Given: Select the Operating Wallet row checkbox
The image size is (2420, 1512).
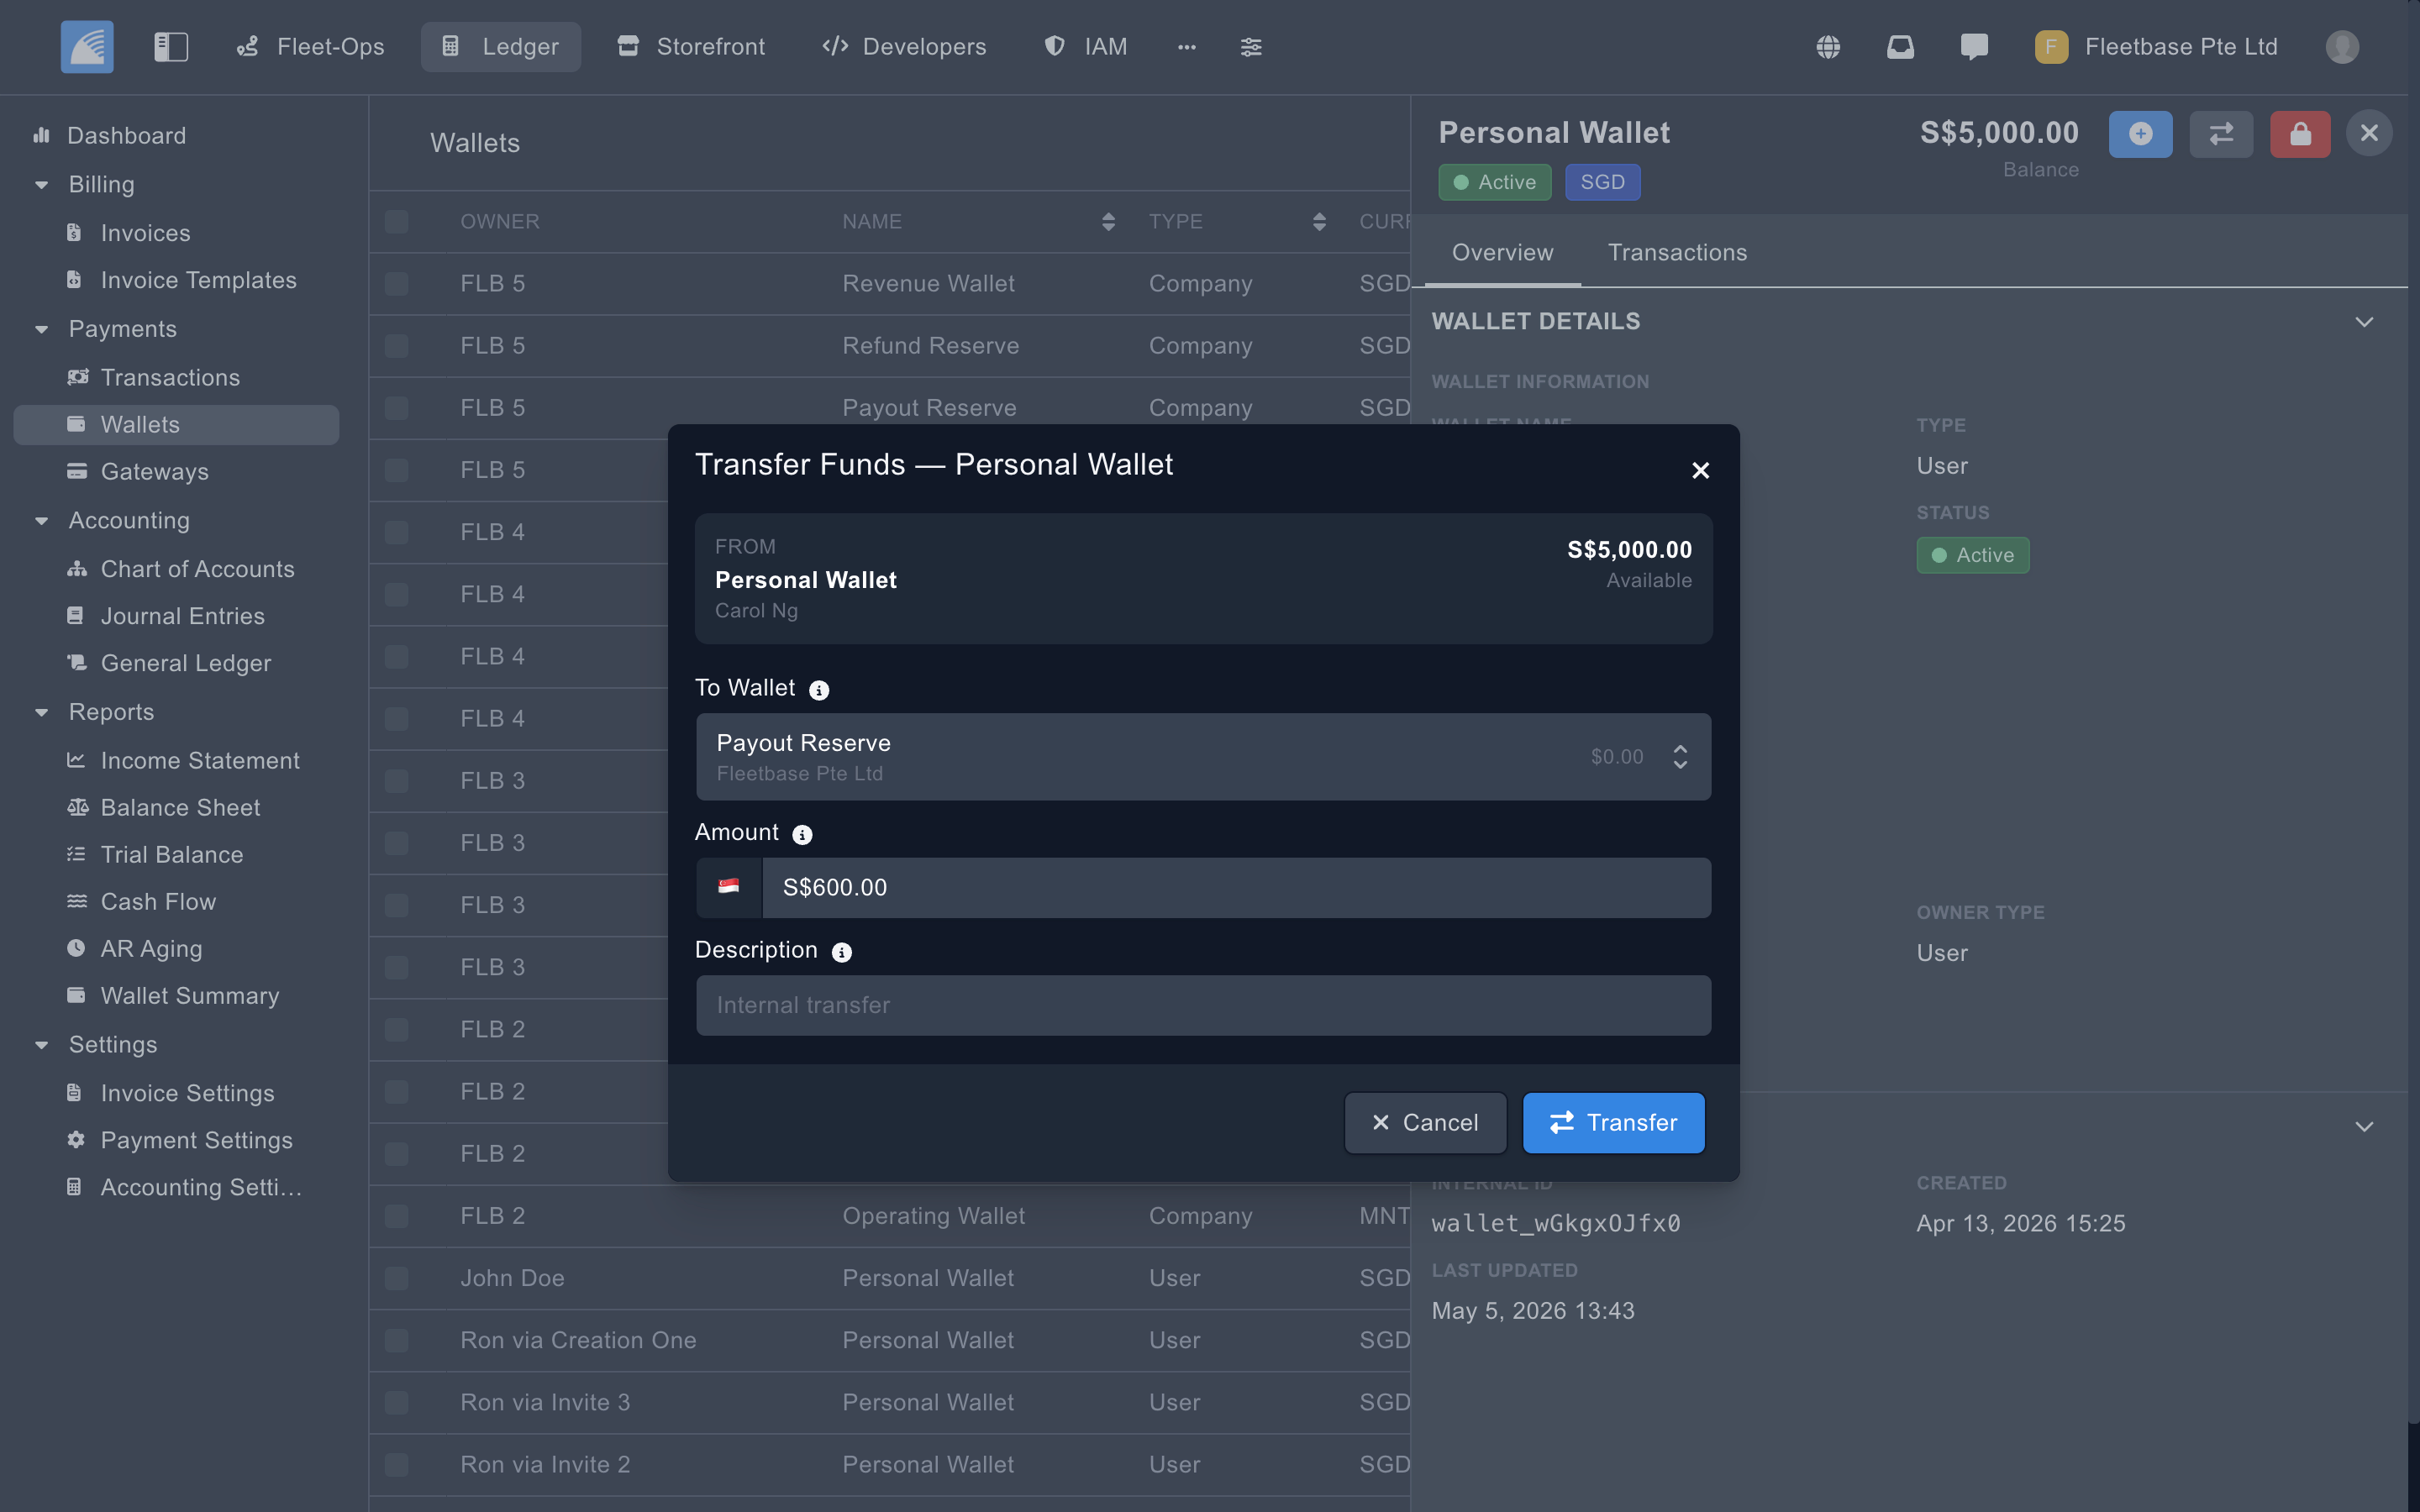Looking at the screenshot, I should click(397, 1216).
